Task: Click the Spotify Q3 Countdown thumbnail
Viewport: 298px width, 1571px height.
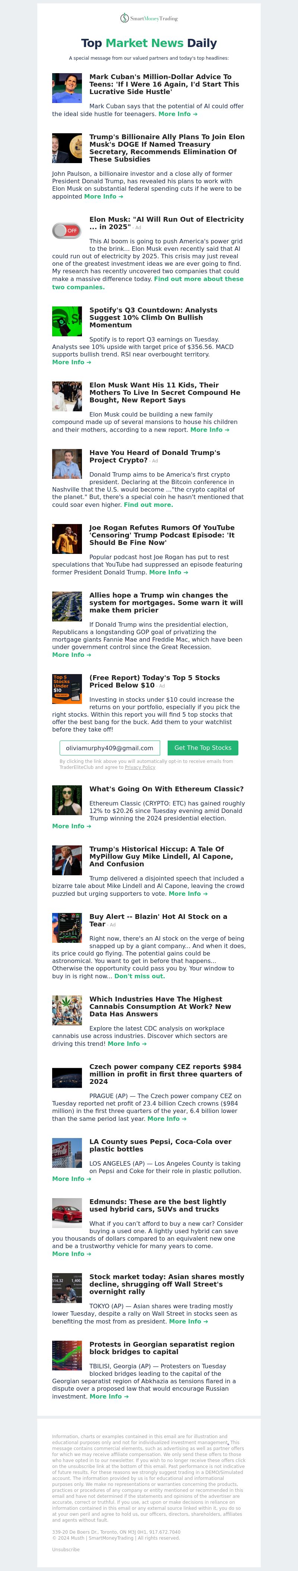Action: click(x=67, y=321)
